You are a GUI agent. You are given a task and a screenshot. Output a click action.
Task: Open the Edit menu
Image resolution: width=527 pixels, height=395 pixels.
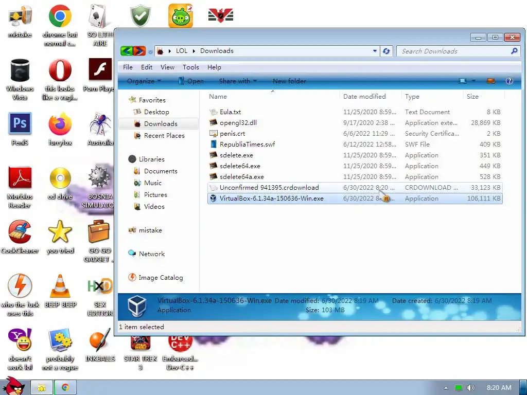coord(147,67)
